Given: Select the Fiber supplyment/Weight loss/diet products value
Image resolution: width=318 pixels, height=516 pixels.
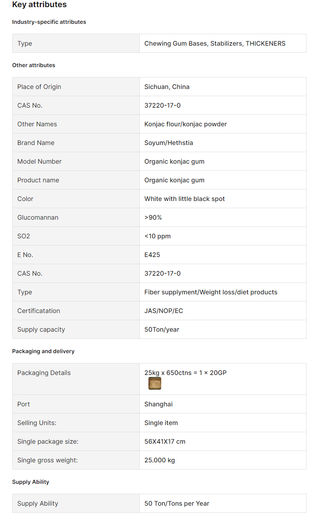Looking at the screenshot, I should click(x=211, y=292).
